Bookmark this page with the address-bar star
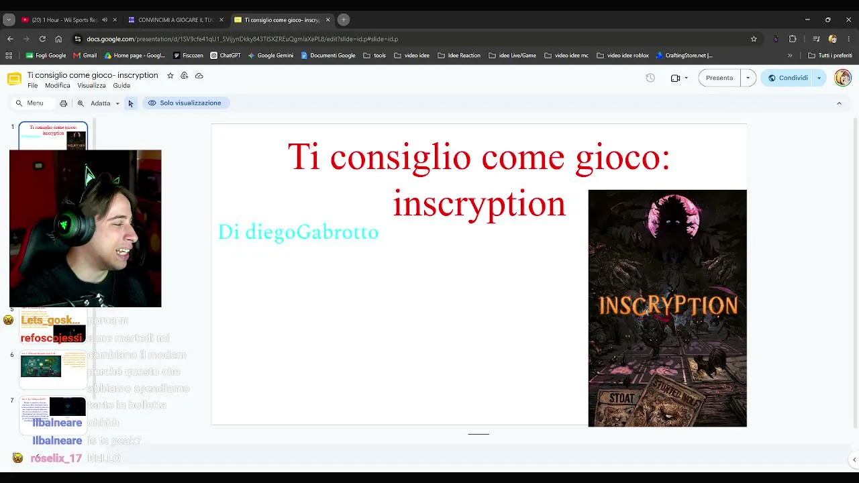859x483 pixels. (754, 39)
